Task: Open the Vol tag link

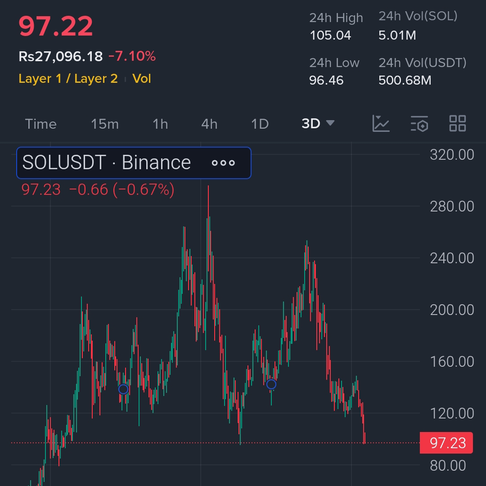Action: click(142, 79)
